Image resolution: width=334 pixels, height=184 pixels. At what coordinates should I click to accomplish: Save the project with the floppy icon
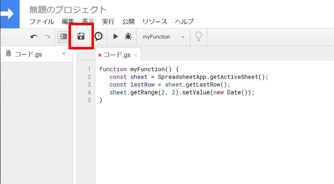(x=81, y=36)
